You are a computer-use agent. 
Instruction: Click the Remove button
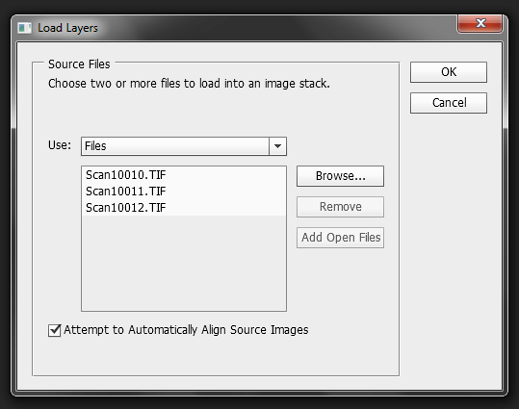[x=340, y=207]
